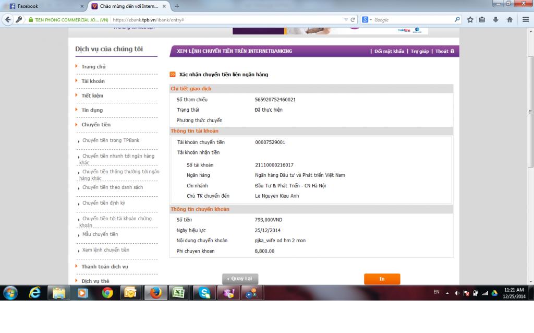Open Skype from the taskbar
The image size is (534, 333).
pyautogui.click(x=204, y=293)
